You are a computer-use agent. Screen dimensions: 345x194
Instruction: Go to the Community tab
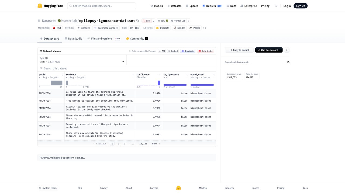(137, 39)
